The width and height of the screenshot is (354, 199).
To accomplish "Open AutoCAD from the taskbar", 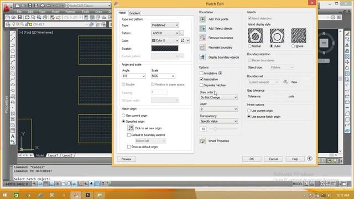I will click(x=76, y=195).
